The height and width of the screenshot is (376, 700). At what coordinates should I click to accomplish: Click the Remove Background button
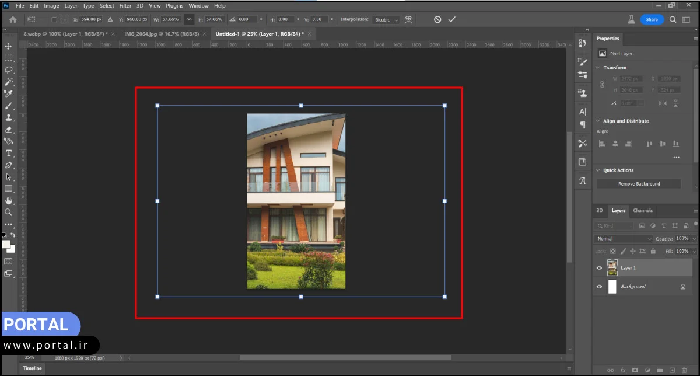point(639,184)
